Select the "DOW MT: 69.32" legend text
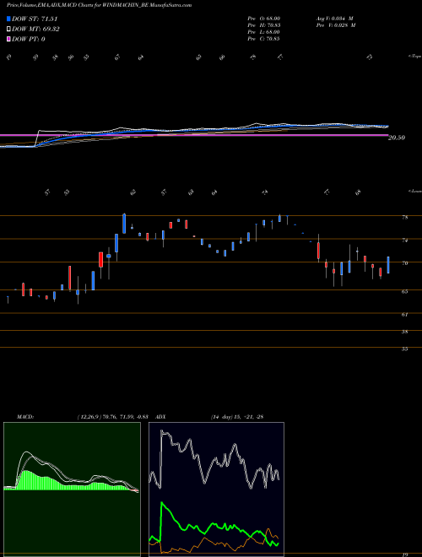The width and height of the screenshot is (422, 557). click(x=35, y=30)
